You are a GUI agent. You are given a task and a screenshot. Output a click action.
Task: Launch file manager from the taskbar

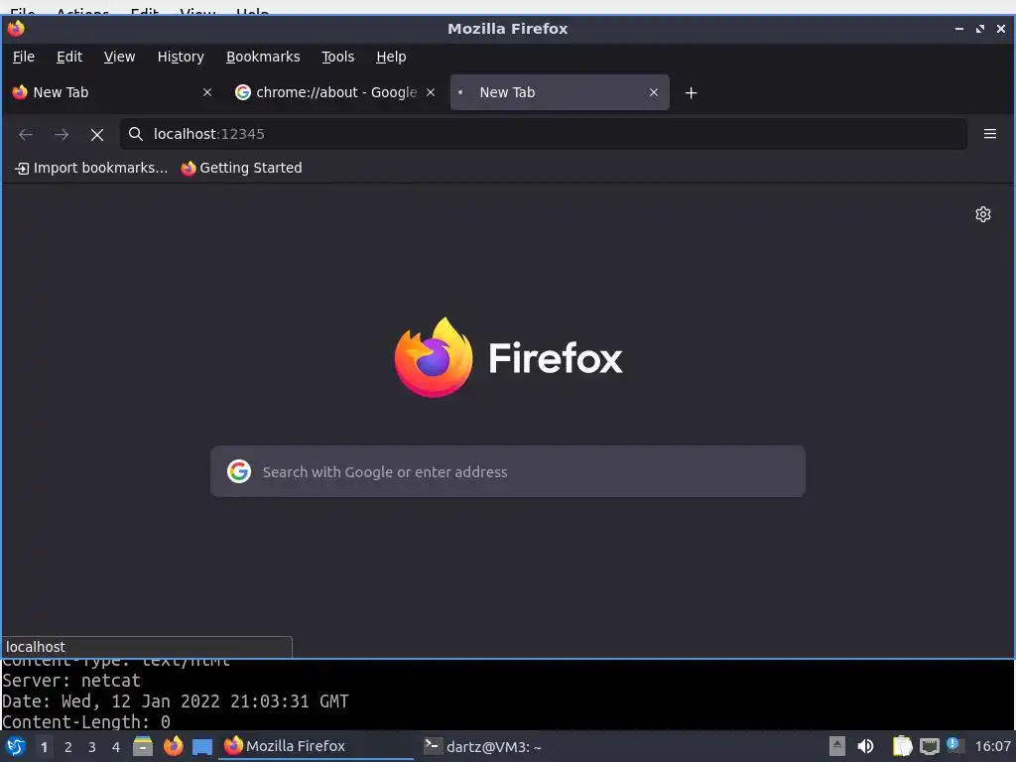(143, 746)
